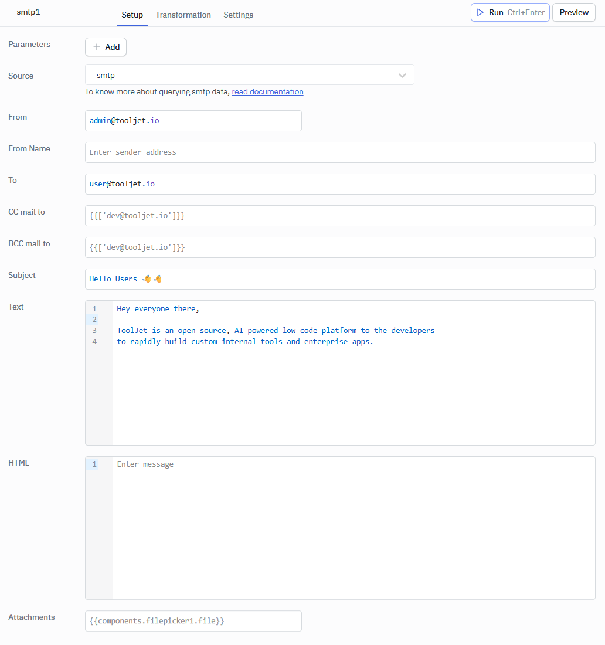Focus the empty From Name field
Image resolution: width=605 pixels, height=645 pixels.
pos(340,152)
